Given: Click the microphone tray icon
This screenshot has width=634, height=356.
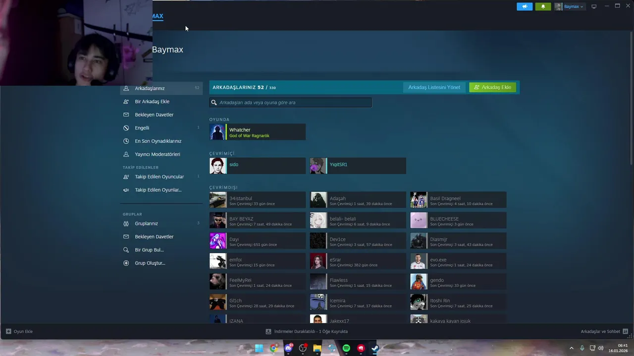Looking at the screenshot, I should 582,348.
